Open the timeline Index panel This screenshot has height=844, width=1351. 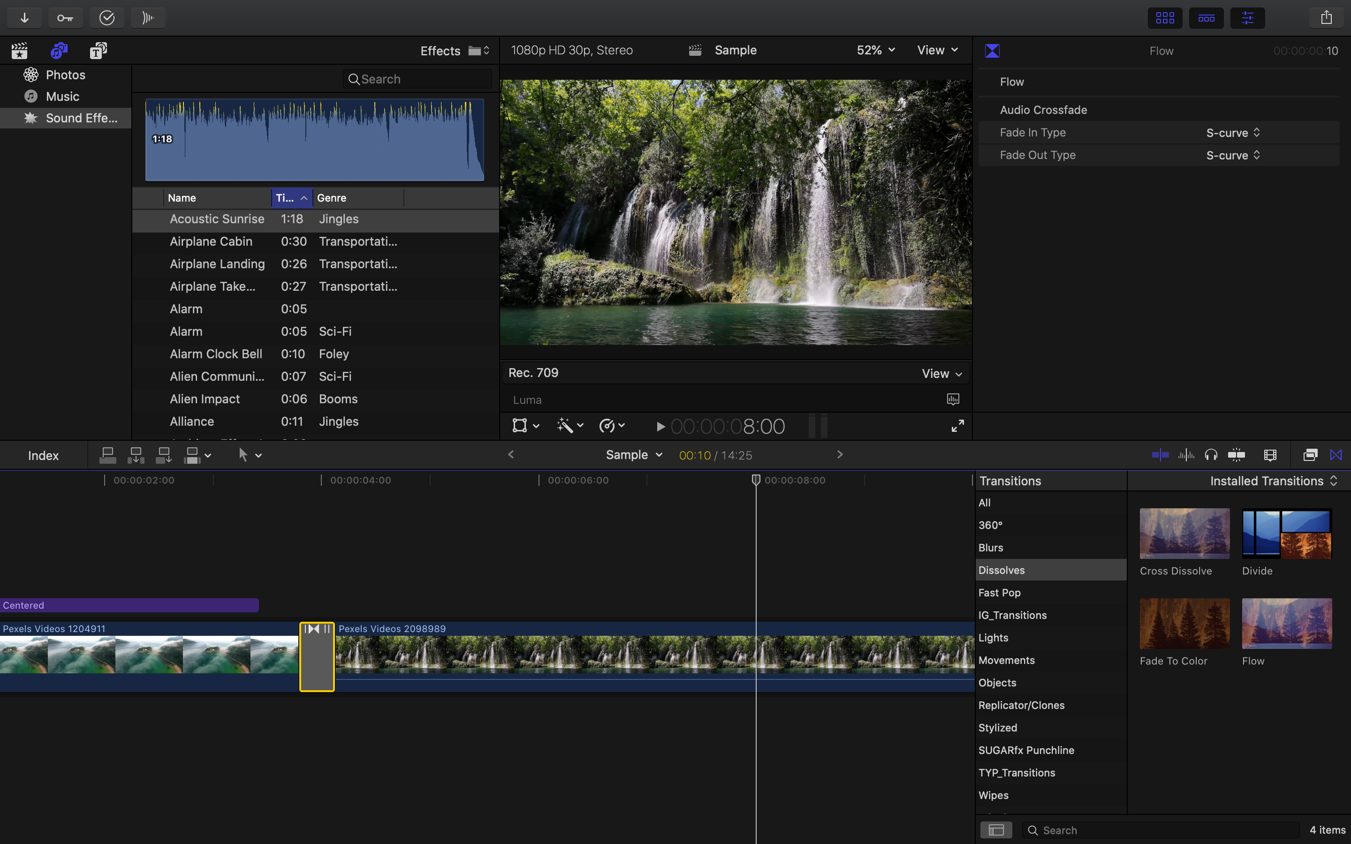(x=43, y=455)
